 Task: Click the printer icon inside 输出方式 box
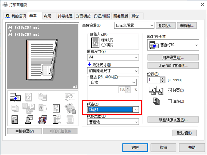coord(154,45)
